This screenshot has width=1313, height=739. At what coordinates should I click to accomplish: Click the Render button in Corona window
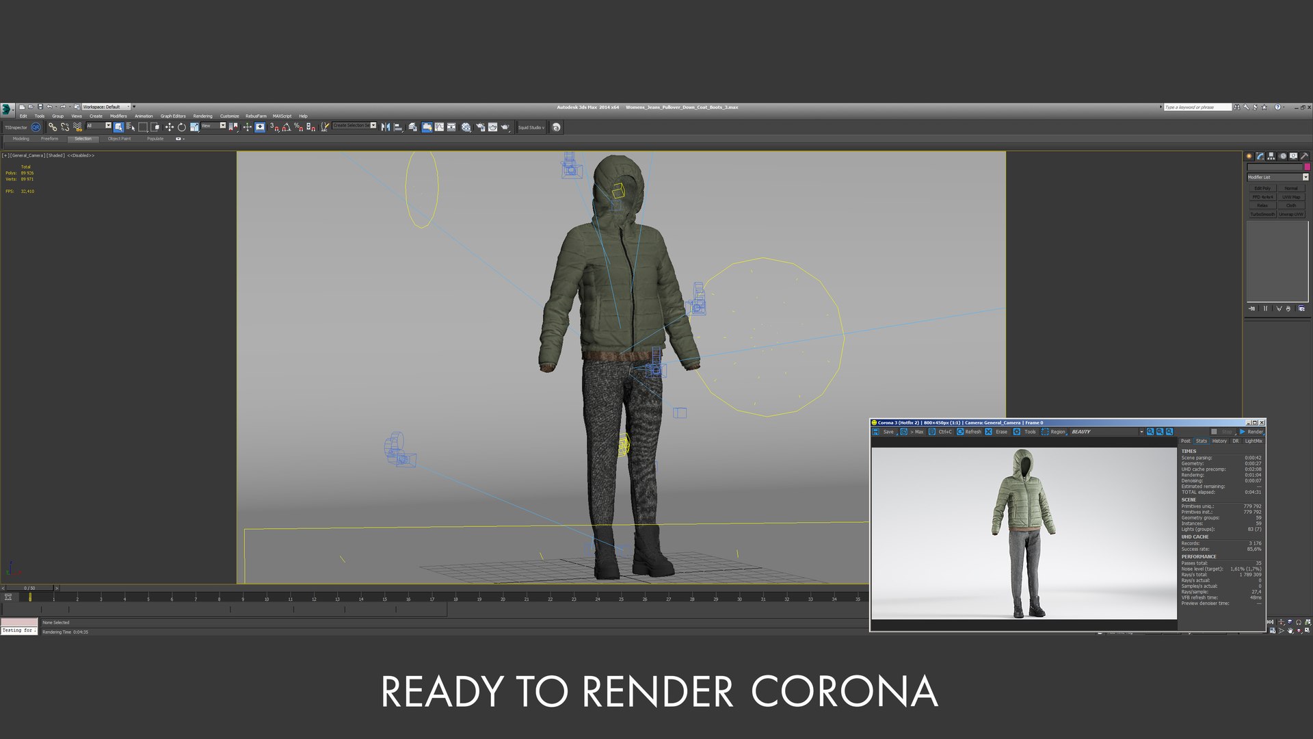[1251, 432]
